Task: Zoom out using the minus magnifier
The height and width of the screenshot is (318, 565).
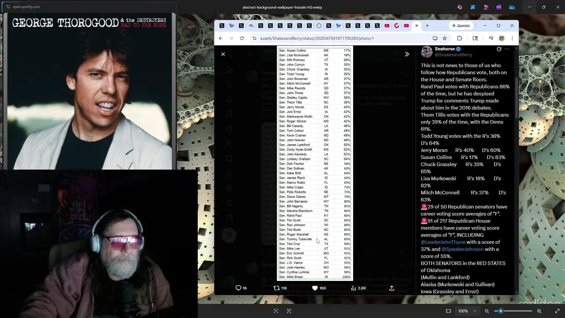Action: 487,311
